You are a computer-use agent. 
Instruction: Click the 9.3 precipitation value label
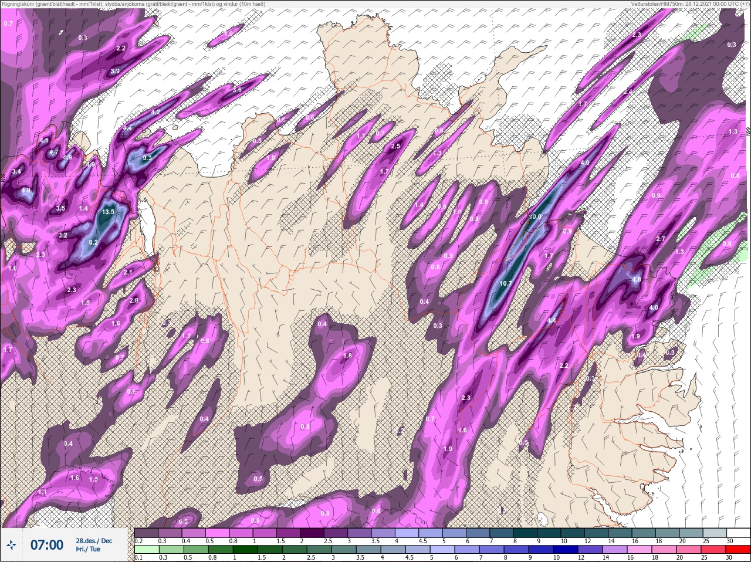pyautogui.click(x=147, y=157)
